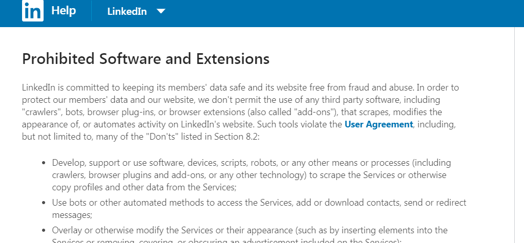This screenshot has height=243, width=524.
Task: Open the Help home link in header
Action: 64,11
